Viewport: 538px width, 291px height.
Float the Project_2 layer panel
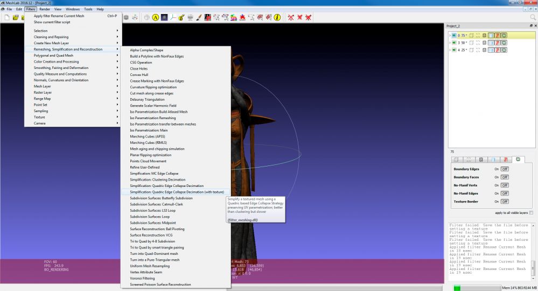(531, 26)
